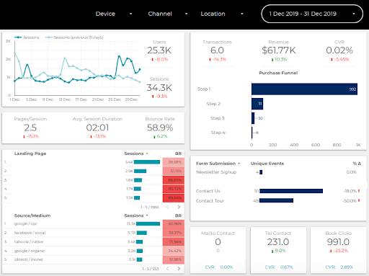369x276 pixels.
Task: Click the Step 3 funnel bar
Action: click(253, 118)
